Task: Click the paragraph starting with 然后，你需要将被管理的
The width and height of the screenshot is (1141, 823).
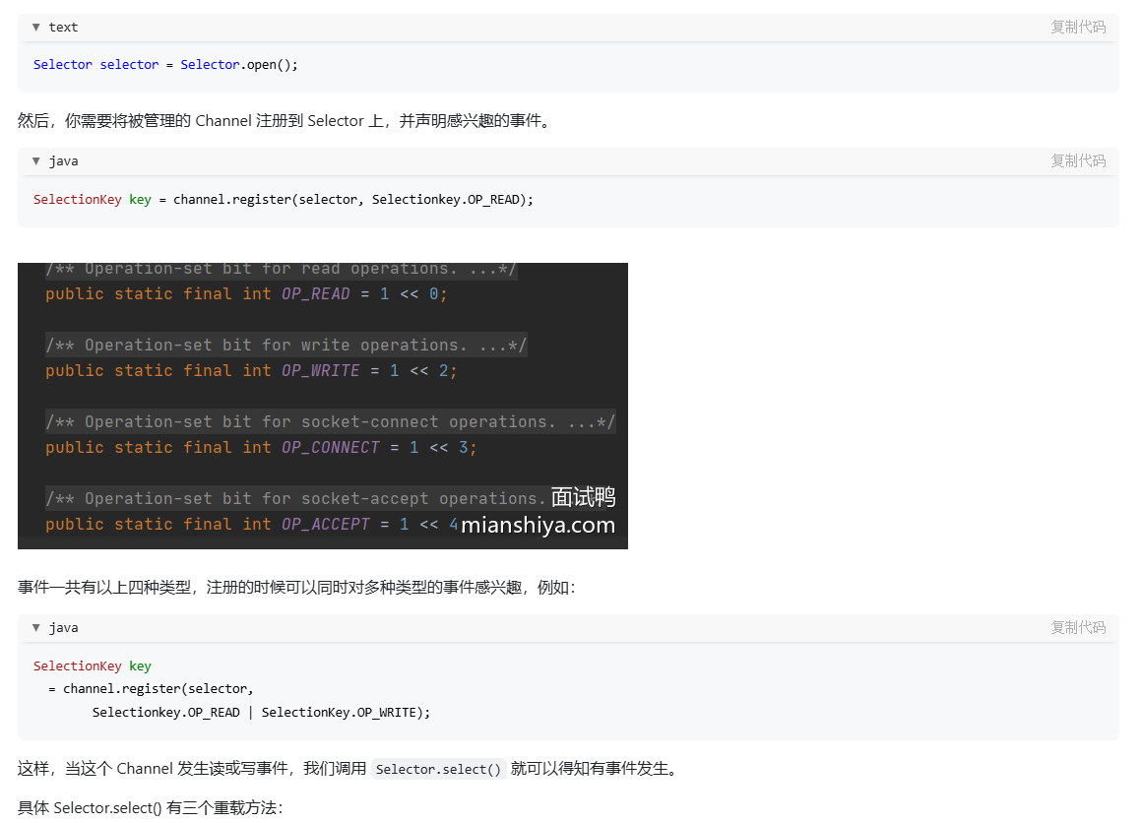Action: pyautogui.click(x=286, y=121)
